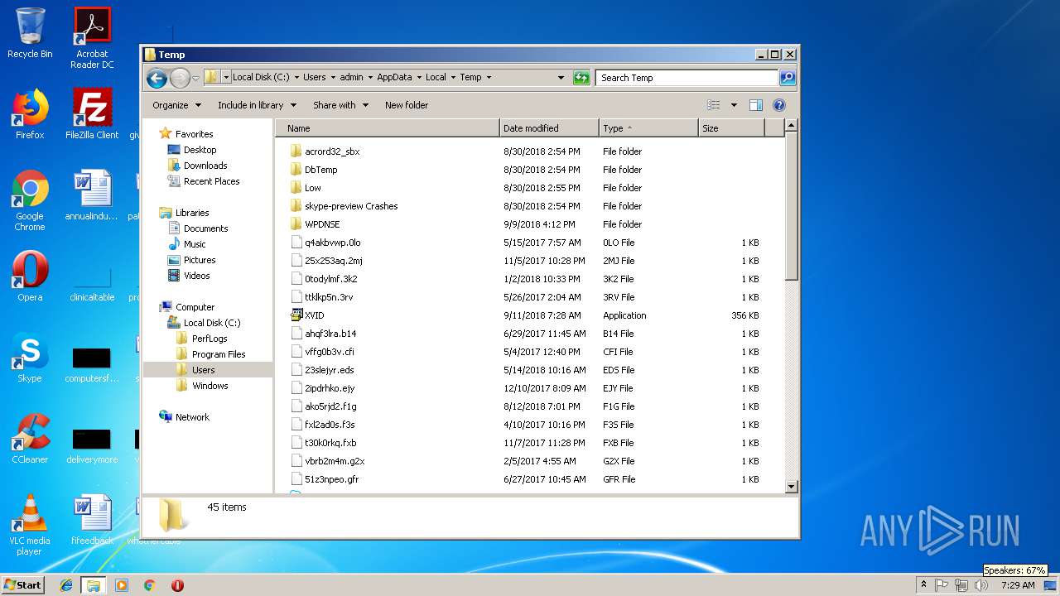This screenshot has width=1060, height=596.
Task: Go back with the Explorer back arrow
Action: click(x=157, y=78)
